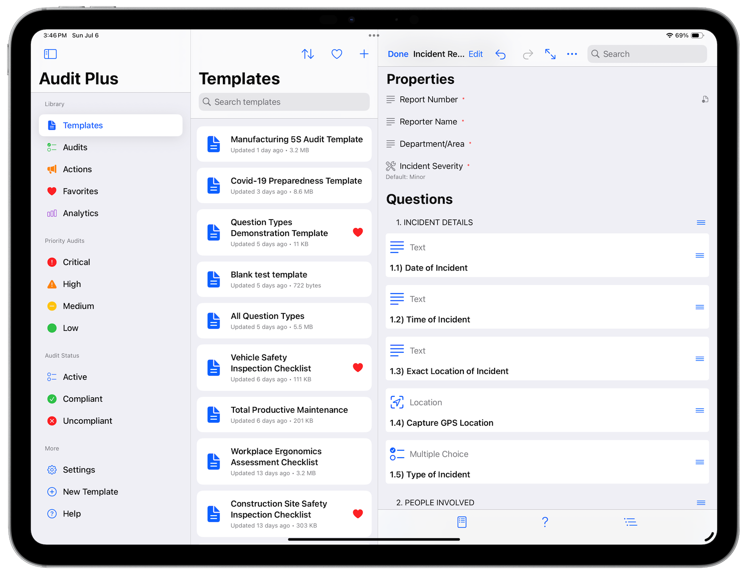Grab reorder handle for Incident Details section
Screen dimensions: 748x574
click(701, 223)
